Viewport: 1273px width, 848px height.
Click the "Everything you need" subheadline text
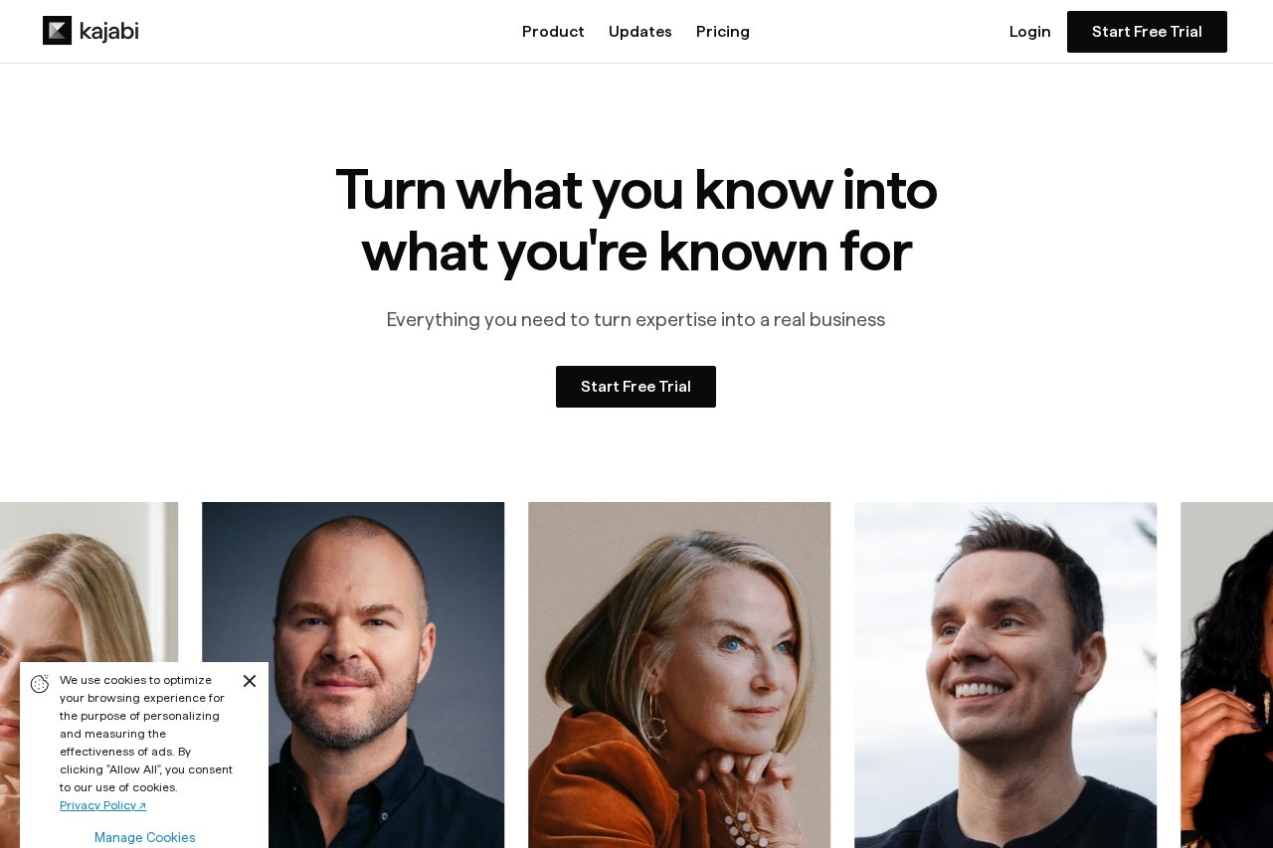636,319
